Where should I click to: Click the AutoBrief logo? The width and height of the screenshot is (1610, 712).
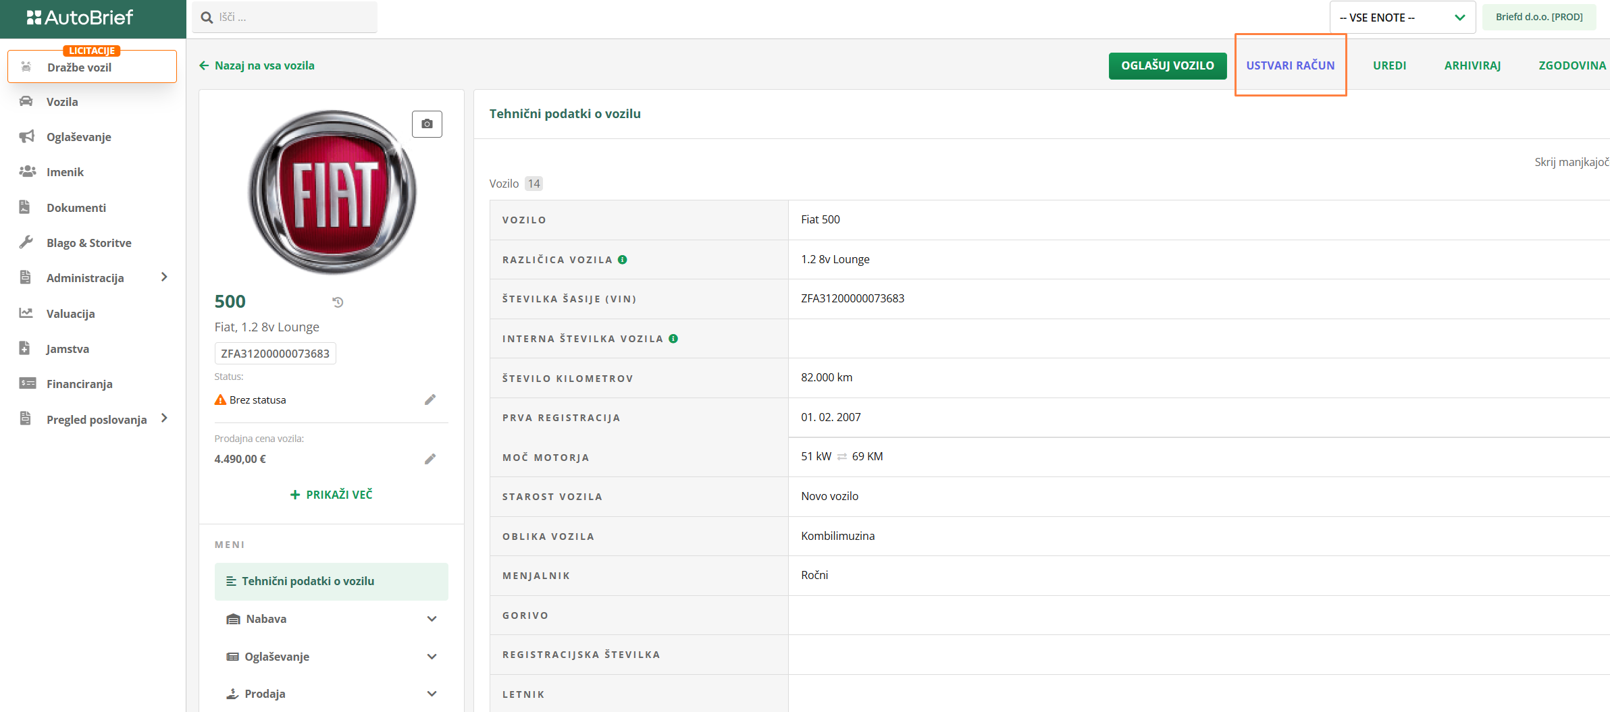80,18
